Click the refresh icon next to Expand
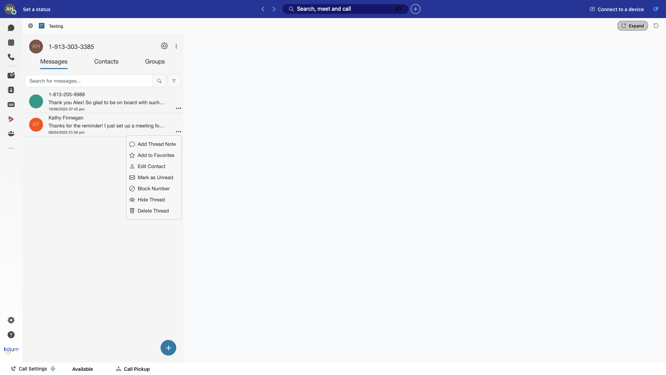Image resolution: width=666 pixels, height=375 pixels. pos(656,26)
